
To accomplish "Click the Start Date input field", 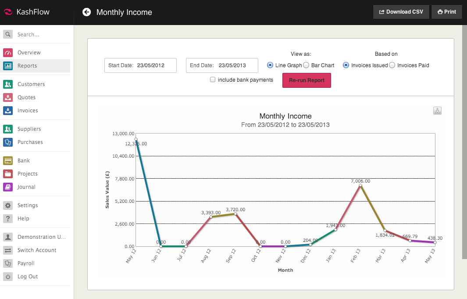I will click(x=140, y=65).
